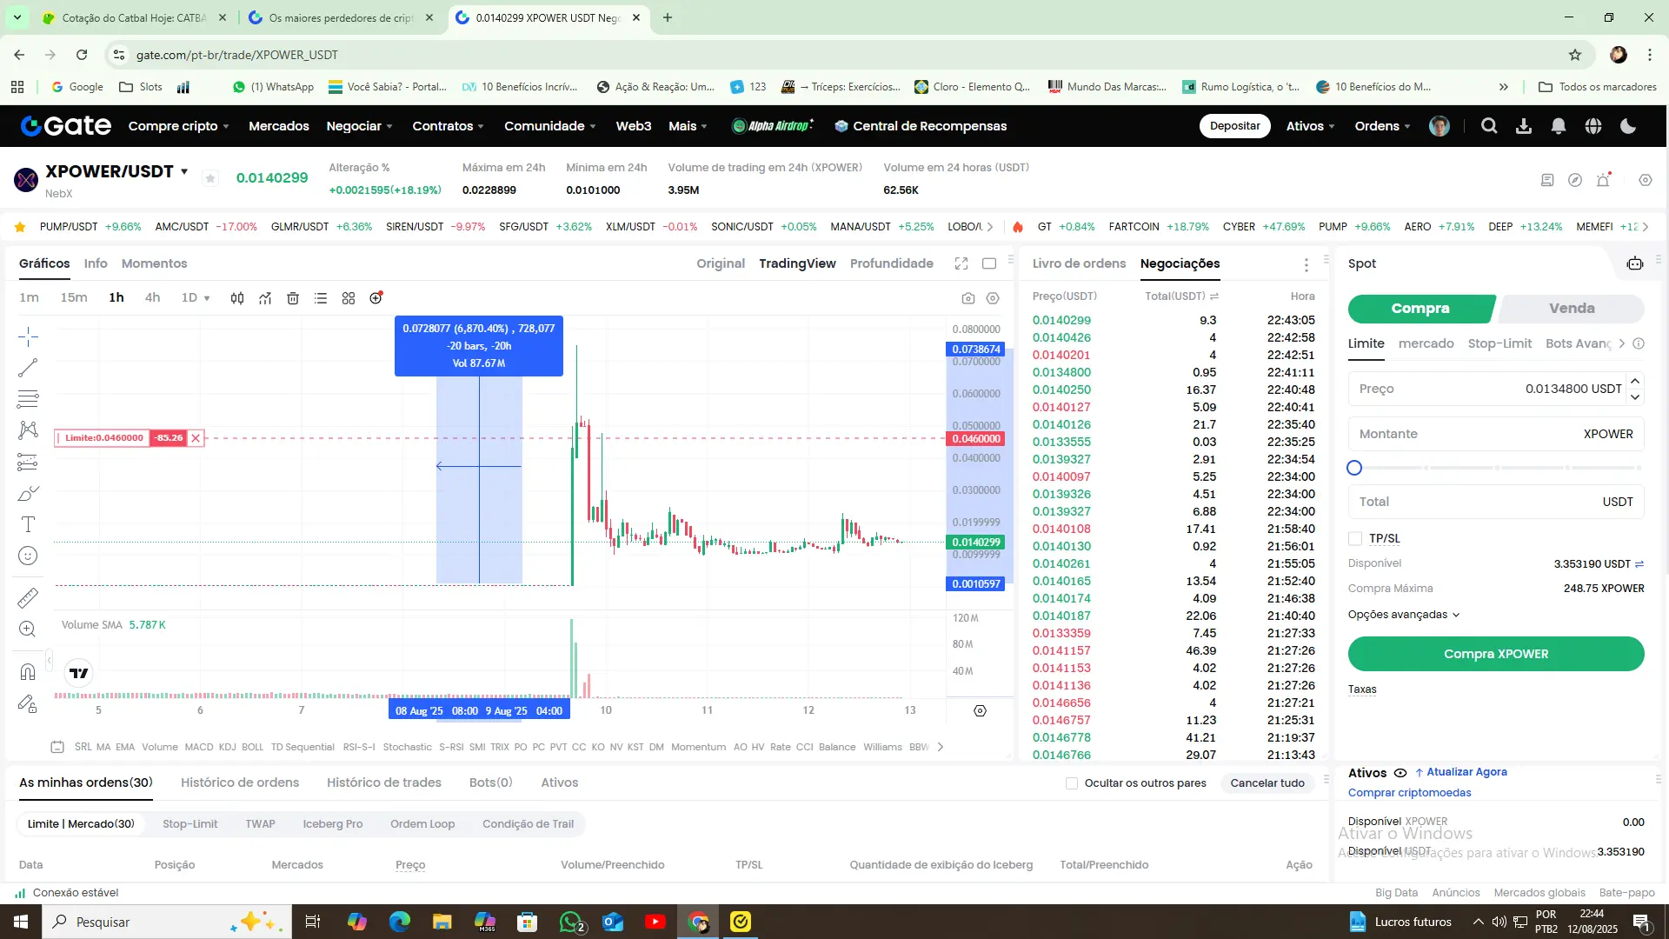This screenshot has width=1669, height=939.
Task: Click Cancelar tudo button
Action: point(1267,783)
